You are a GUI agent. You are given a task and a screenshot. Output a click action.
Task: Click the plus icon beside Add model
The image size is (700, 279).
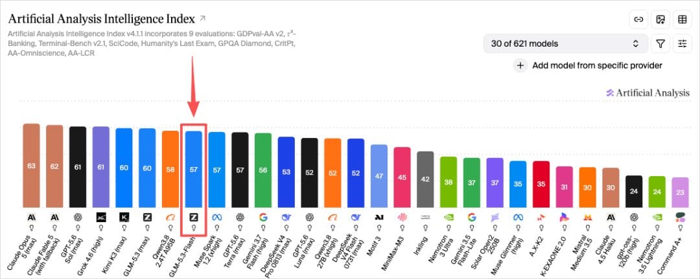pyautogui.click(x=520, y=65)
